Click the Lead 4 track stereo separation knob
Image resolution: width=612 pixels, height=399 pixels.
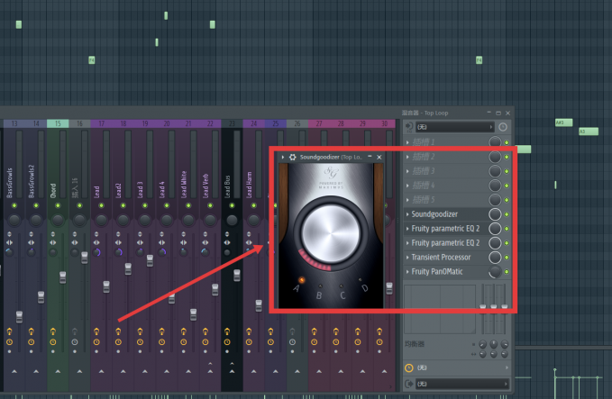click(161, 252)
